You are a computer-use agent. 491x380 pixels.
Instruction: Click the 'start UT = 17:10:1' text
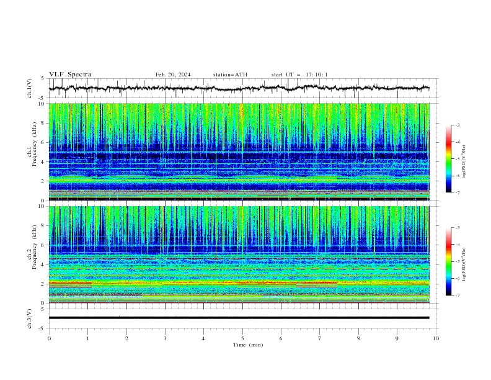(x=299, y=75)
